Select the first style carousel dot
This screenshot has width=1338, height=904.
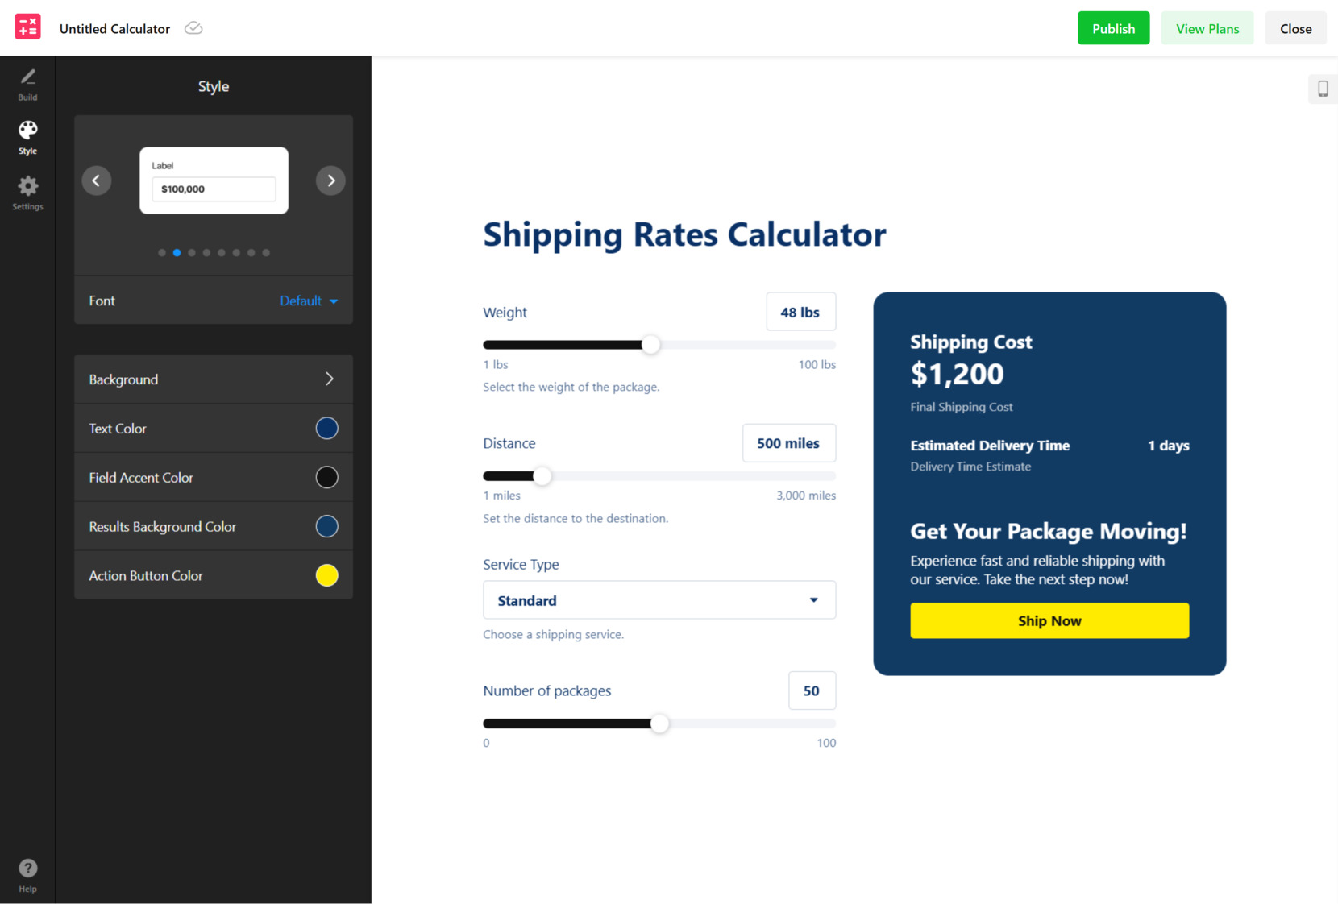coord(162,253)
